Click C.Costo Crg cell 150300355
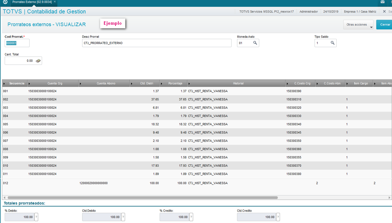The image size is (392, 223). pos(294,157)
